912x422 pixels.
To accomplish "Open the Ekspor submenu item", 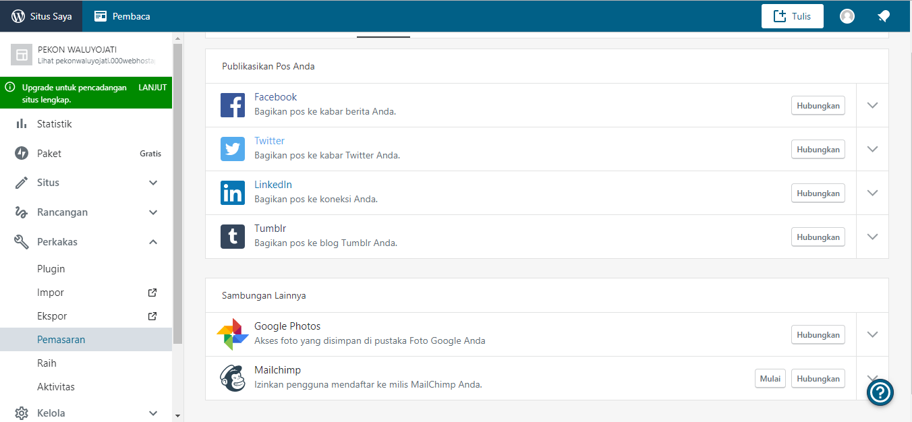I will 86,316.
